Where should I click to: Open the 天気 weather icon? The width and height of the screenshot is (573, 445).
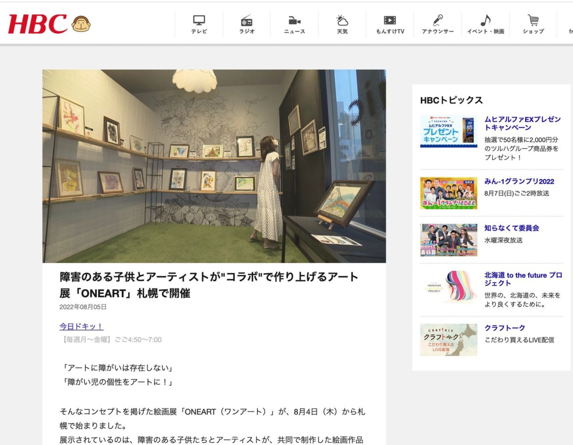[342, 20]
